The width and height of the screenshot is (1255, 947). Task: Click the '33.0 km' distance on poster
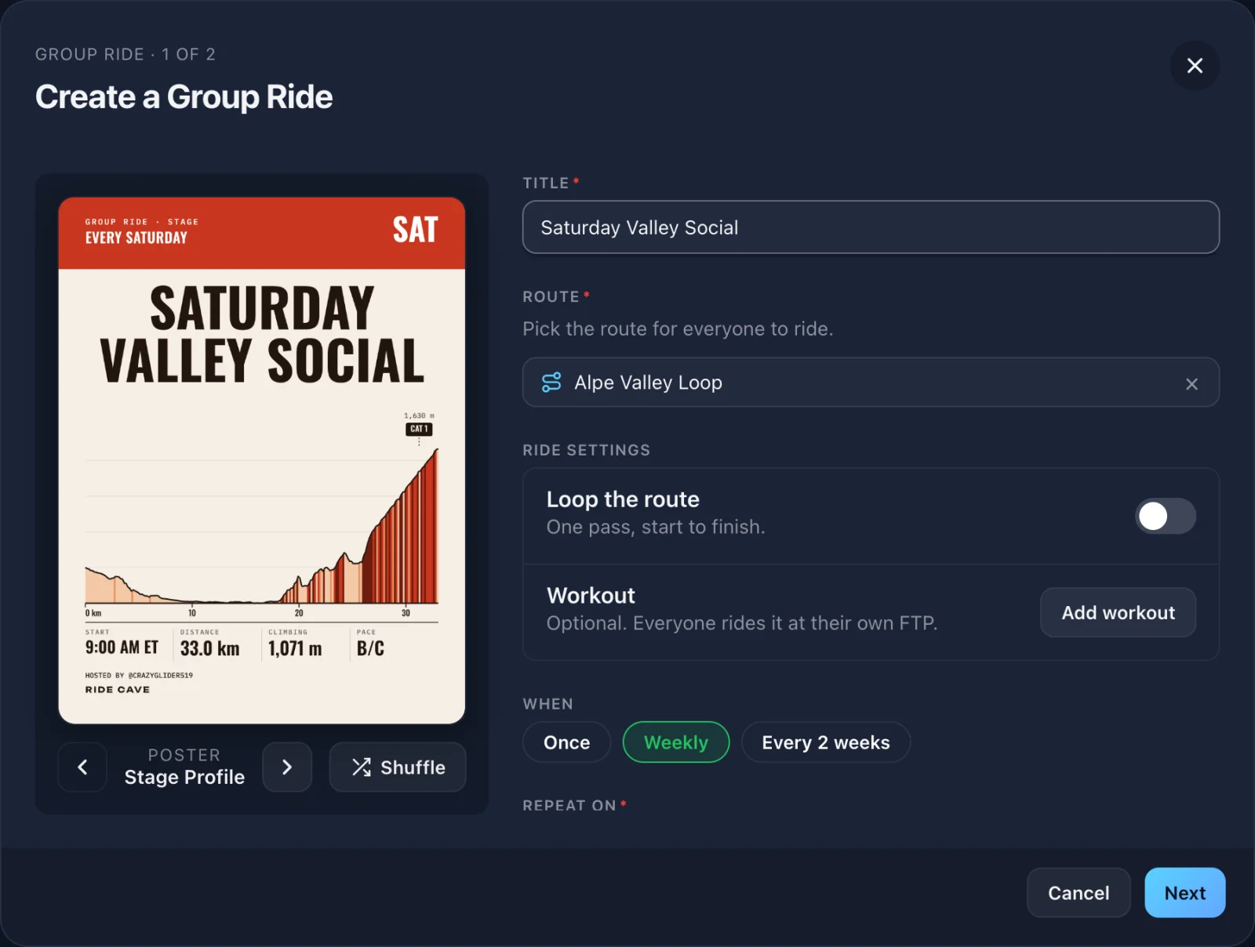click(209, 648)
